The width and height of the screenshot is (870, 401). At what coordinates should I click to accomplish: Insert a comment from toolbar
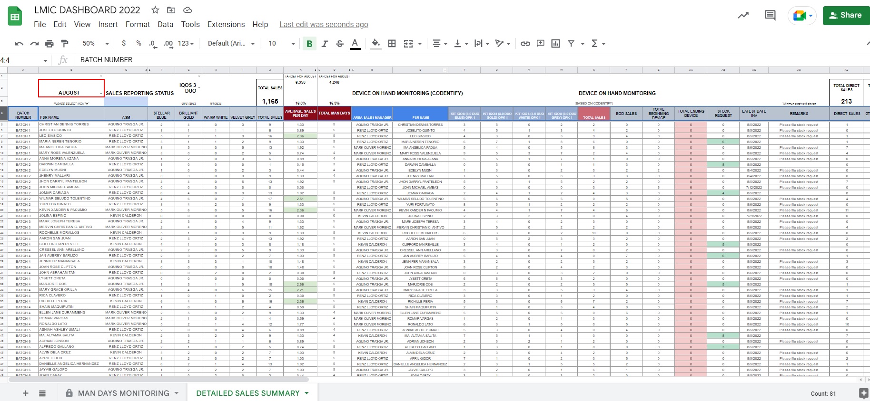(541, 44)
